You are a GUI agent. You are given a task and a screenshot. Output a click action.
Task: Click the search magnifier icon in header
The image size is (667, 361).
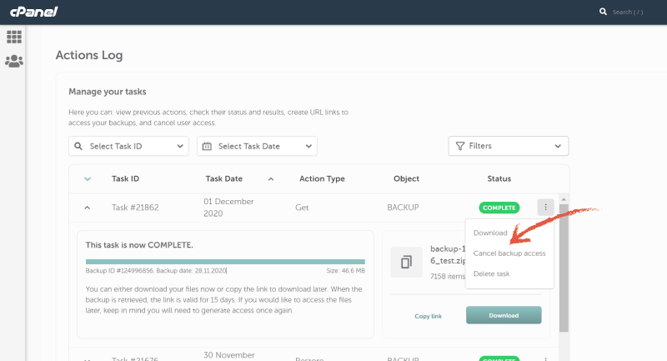[x=603, y=12]
